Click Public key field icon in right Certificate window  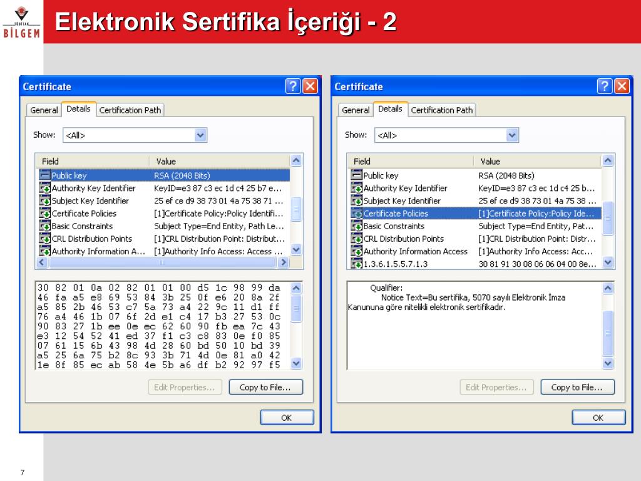coord(356,175)
